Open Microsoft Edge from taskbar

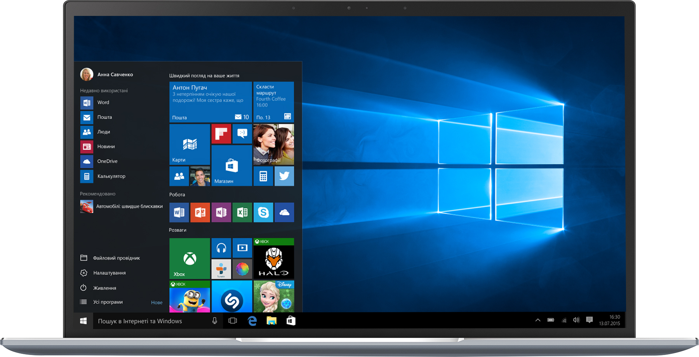(x=252, y=321)
